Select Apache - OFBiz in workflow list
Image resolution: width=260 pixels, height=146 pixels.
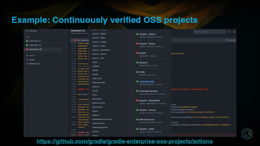point(99,46)
